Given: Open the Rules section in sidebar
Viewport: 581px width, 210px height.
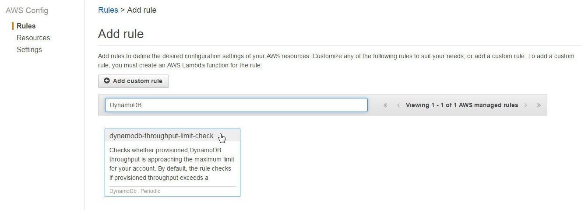Looking at the screenshot, I should pos(26,26).
